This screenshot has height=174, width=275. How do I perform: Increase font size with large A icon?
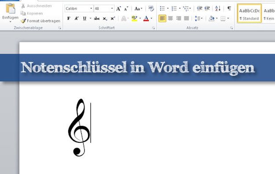click(x=118, y=8)
